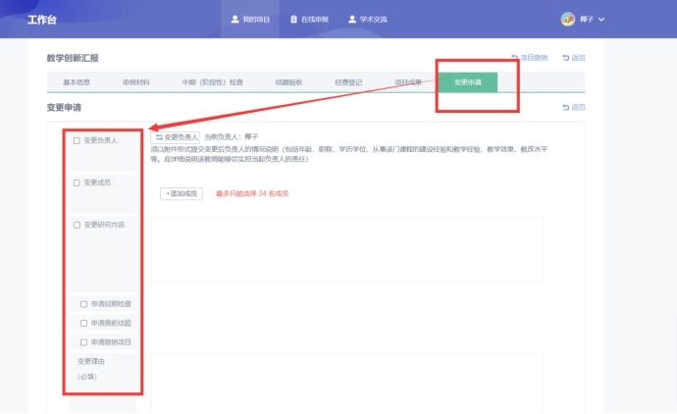Check the 变更研究内容 checkbox
677x414 pixels.
78,225
